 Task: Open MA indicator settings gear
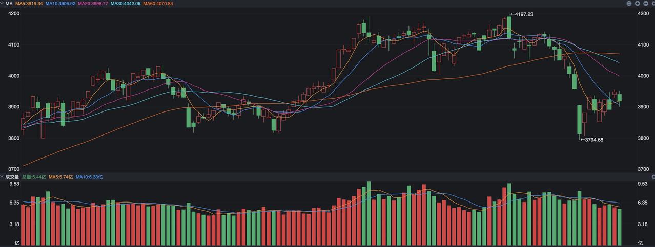(653, 3)
